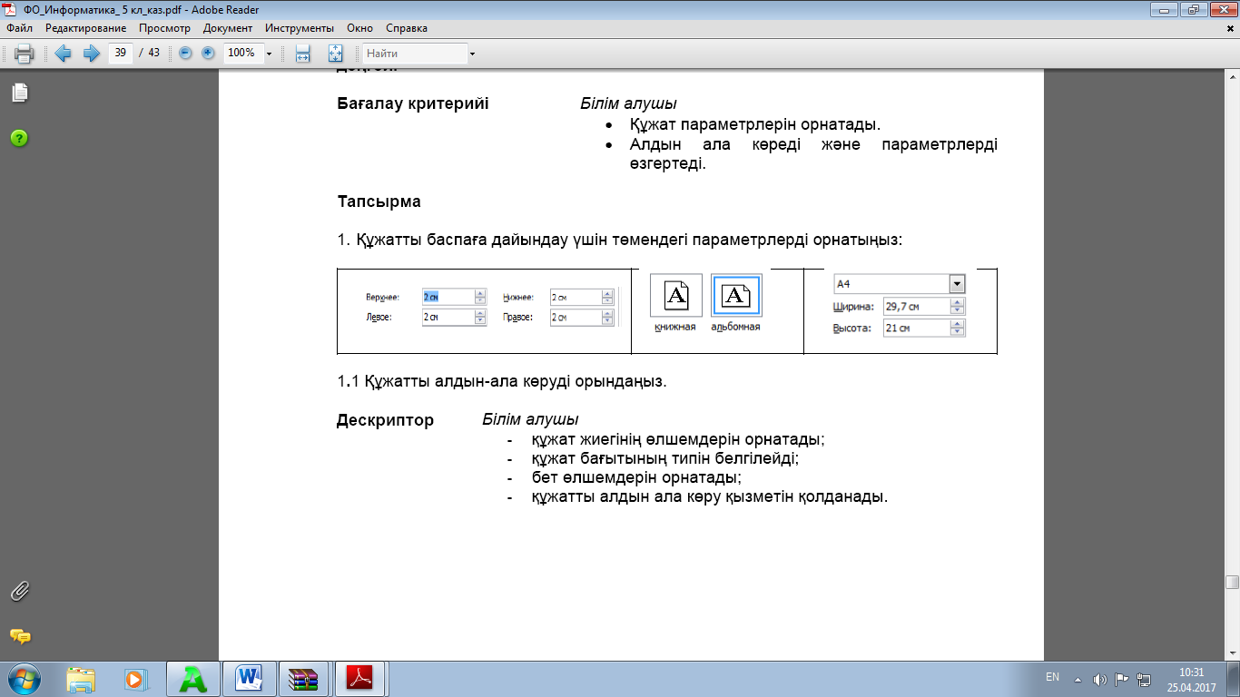Click the text 'құжат бағытының типін белгілейді;'

click(x=665, y=458)
